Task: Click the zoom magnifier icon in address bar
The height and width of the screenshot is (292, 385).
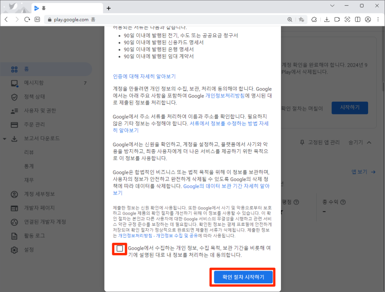Action: pos(290,19)
